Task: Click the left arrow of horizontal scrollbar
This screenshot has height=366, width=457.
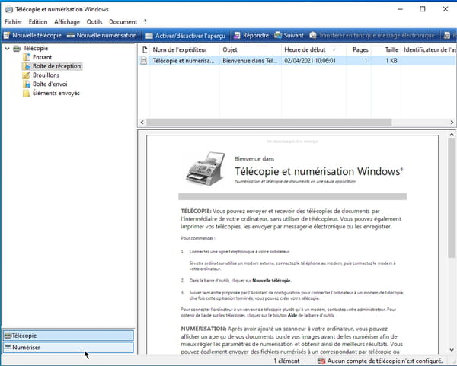Action: point(142,123)
